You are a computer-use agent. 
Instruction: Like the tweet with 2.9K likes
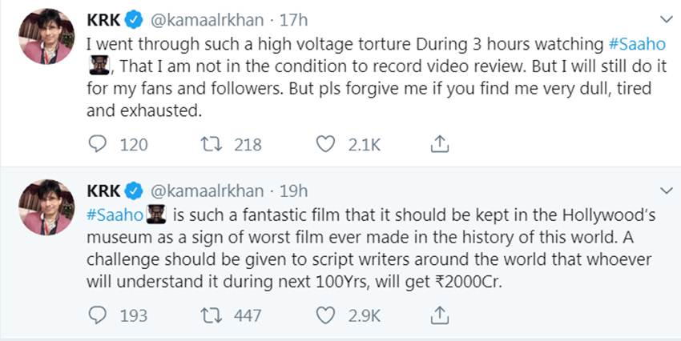pyautogui.click(x=325, y=315)
